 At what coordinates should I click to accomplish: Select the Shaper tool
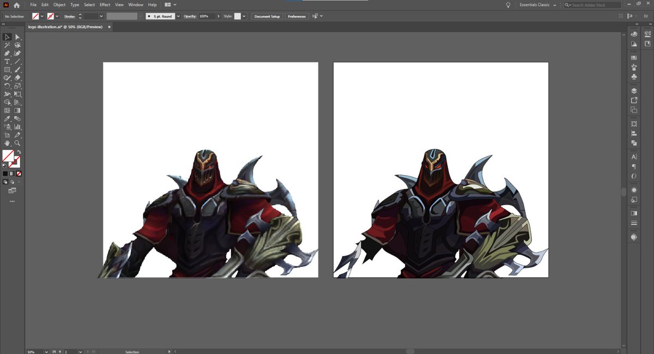pyautogui.click(x=7, y=78)
